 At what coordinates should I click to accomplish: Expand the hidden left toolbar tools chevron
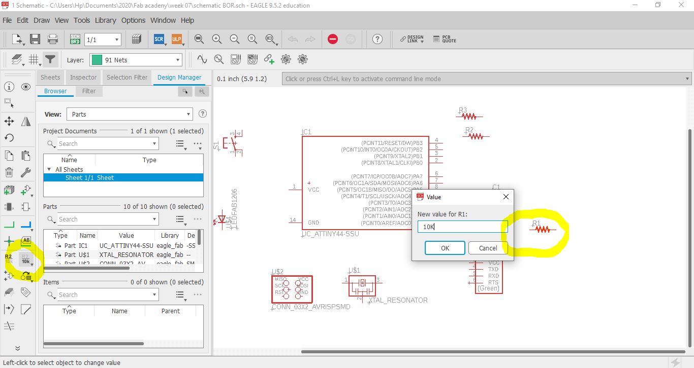tap(17, 348)
